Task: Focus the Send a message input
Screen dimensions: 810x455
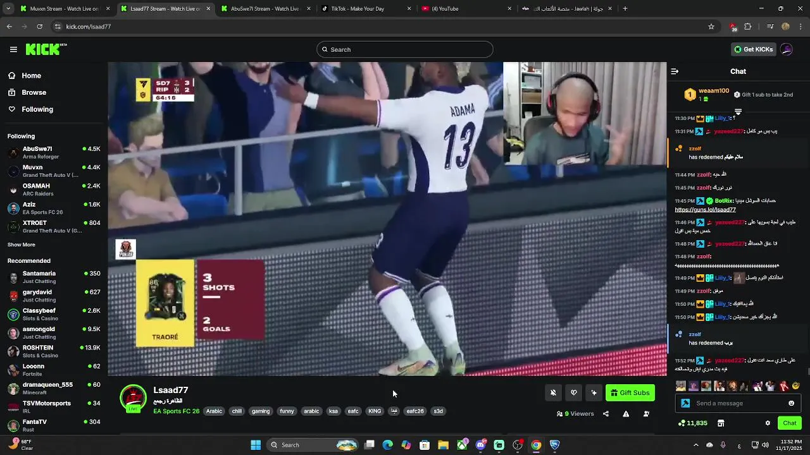Action: (738, 403)
